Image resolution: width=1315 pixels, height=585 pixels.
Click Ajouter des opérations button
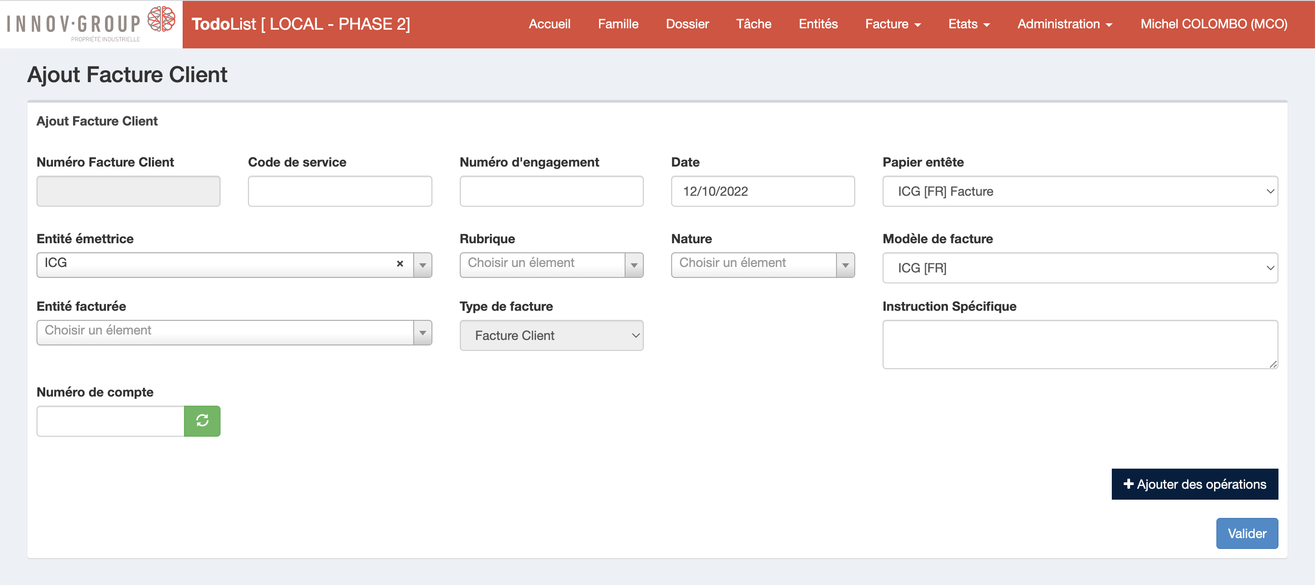(x=1194, y=484)
